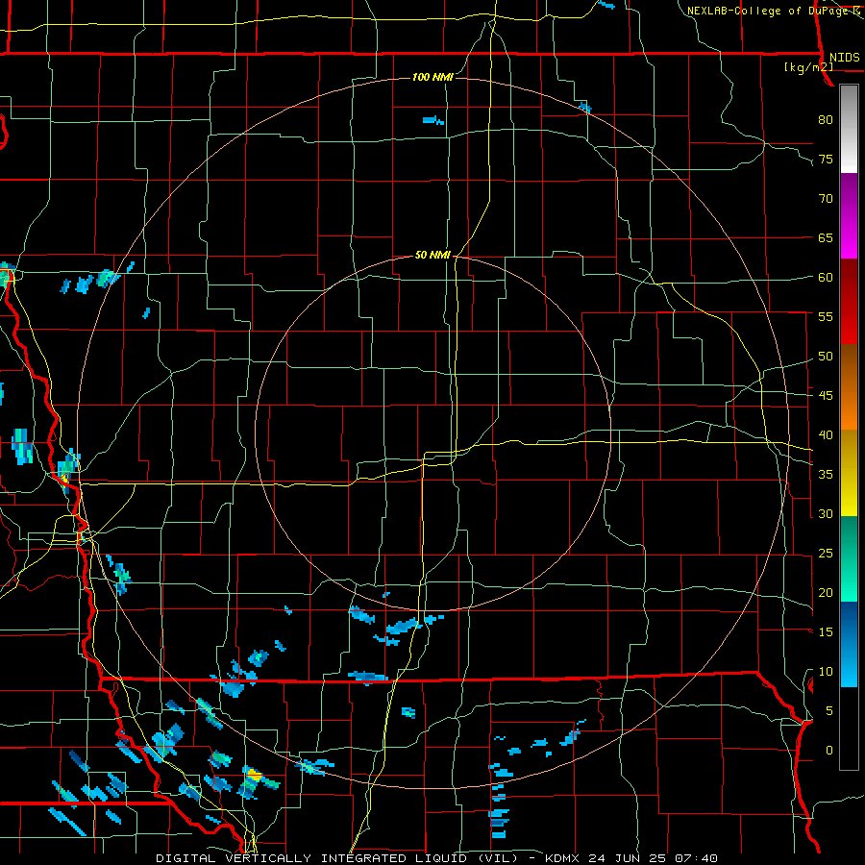Screen dimensions: 865x865
Task: Click the black bottom band of the color bar
Action: pyautogui.click(x=849, y=729)
